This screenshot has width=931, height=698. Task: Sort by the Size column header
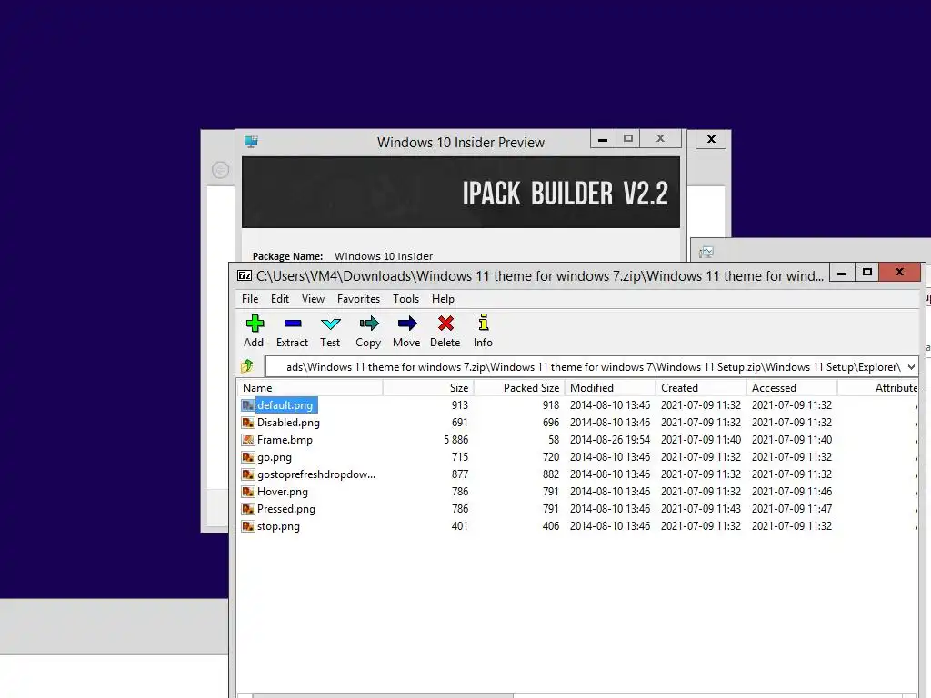point(428,387)
